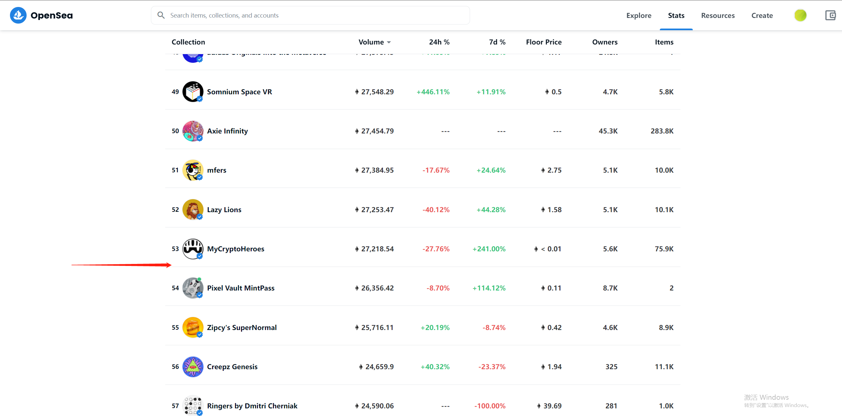The image size is (842, 416).
Task: Click the Floor Price column header
Action: pyautogui.click(x=543, y=42)
